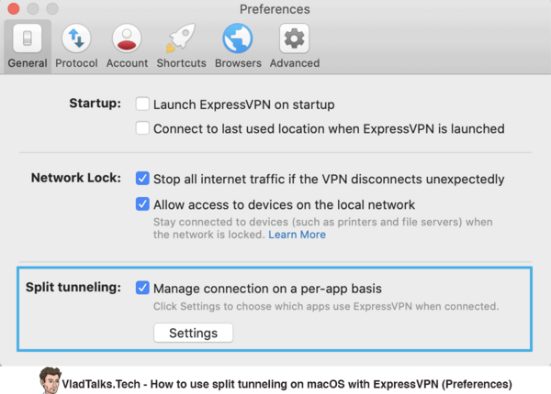Click the 'Click Settings to choose which apps' hint

coord(326,306)
